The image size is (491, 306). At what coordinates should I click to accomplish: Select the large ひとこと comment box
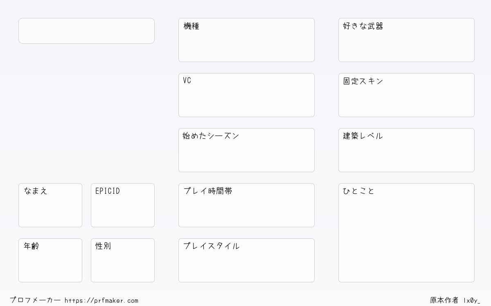coord(406,233)
